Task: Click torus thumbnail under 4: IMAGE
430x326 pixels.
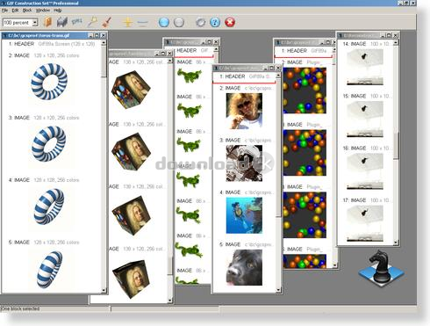Action: pyautogui.click(x=49, y=206)
